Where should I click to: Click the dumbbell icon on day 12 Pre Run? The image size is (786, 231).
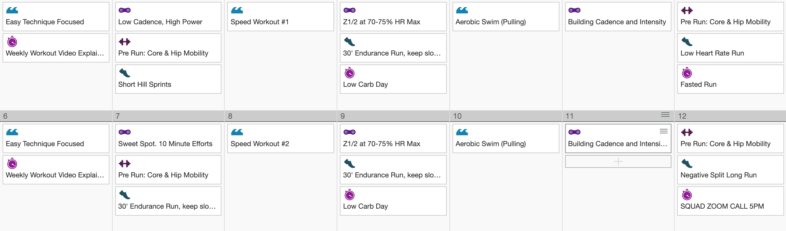click(687, 132)
